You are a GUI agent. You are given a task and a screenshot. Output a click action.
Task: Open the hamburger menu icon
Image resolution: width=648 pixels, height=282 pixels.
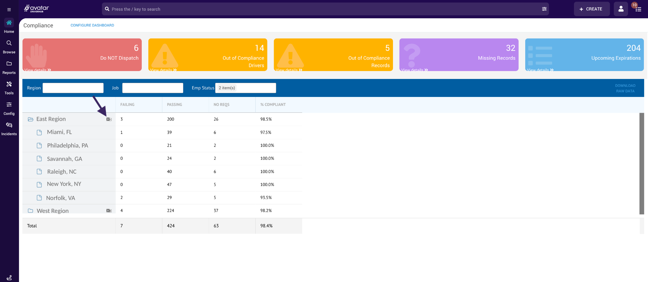[9, 9]
